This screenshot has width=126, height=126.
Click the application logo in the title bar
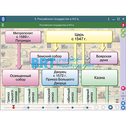tap(3, 19)
